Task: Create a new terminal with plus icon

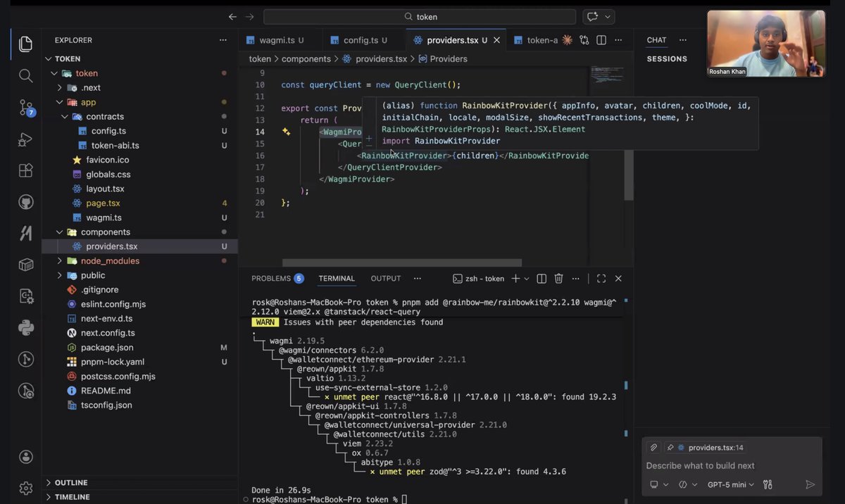Action: [515, 279]
